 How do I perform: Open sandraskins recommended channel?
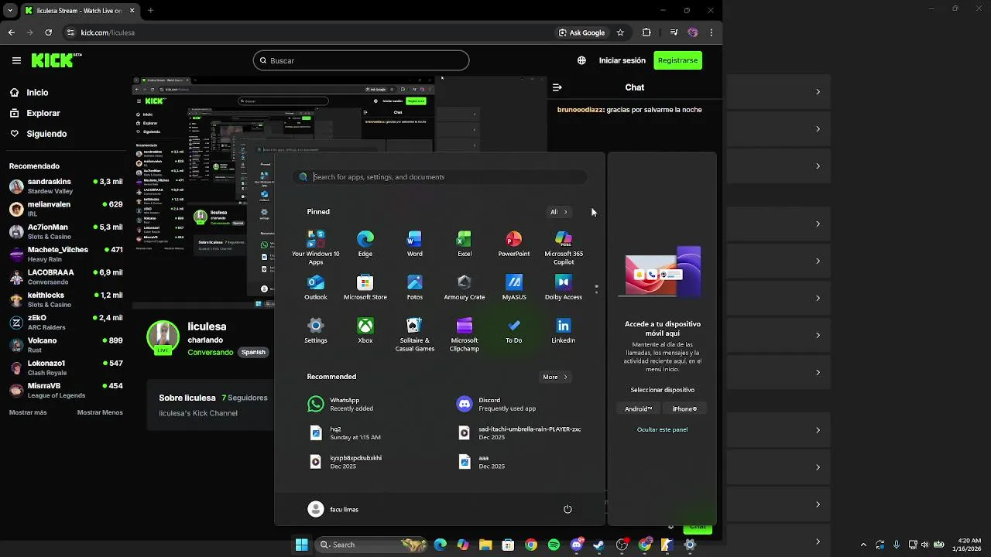tap(66, 186)
